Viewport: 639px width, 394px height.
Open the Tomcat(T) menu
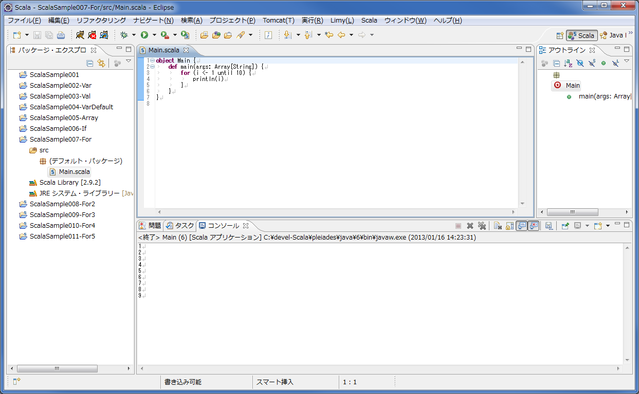click(279, 21)
